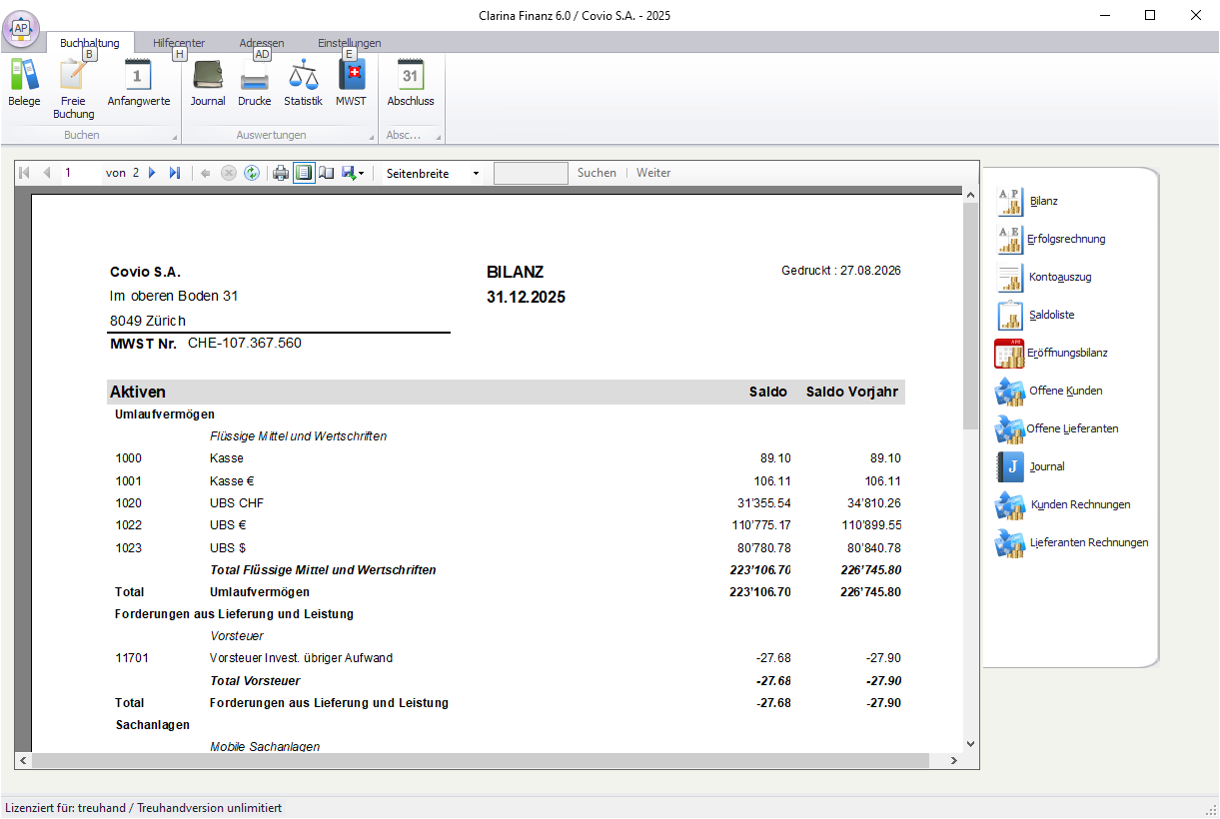Open the Journal book icon in the ribbon
Screen dimensions: 1220x819
click(208, 83)
